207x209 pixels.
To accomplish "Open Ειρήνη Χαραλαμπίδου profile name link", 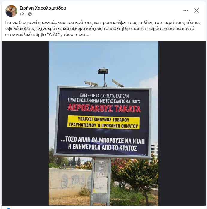I will pos(43,8).
